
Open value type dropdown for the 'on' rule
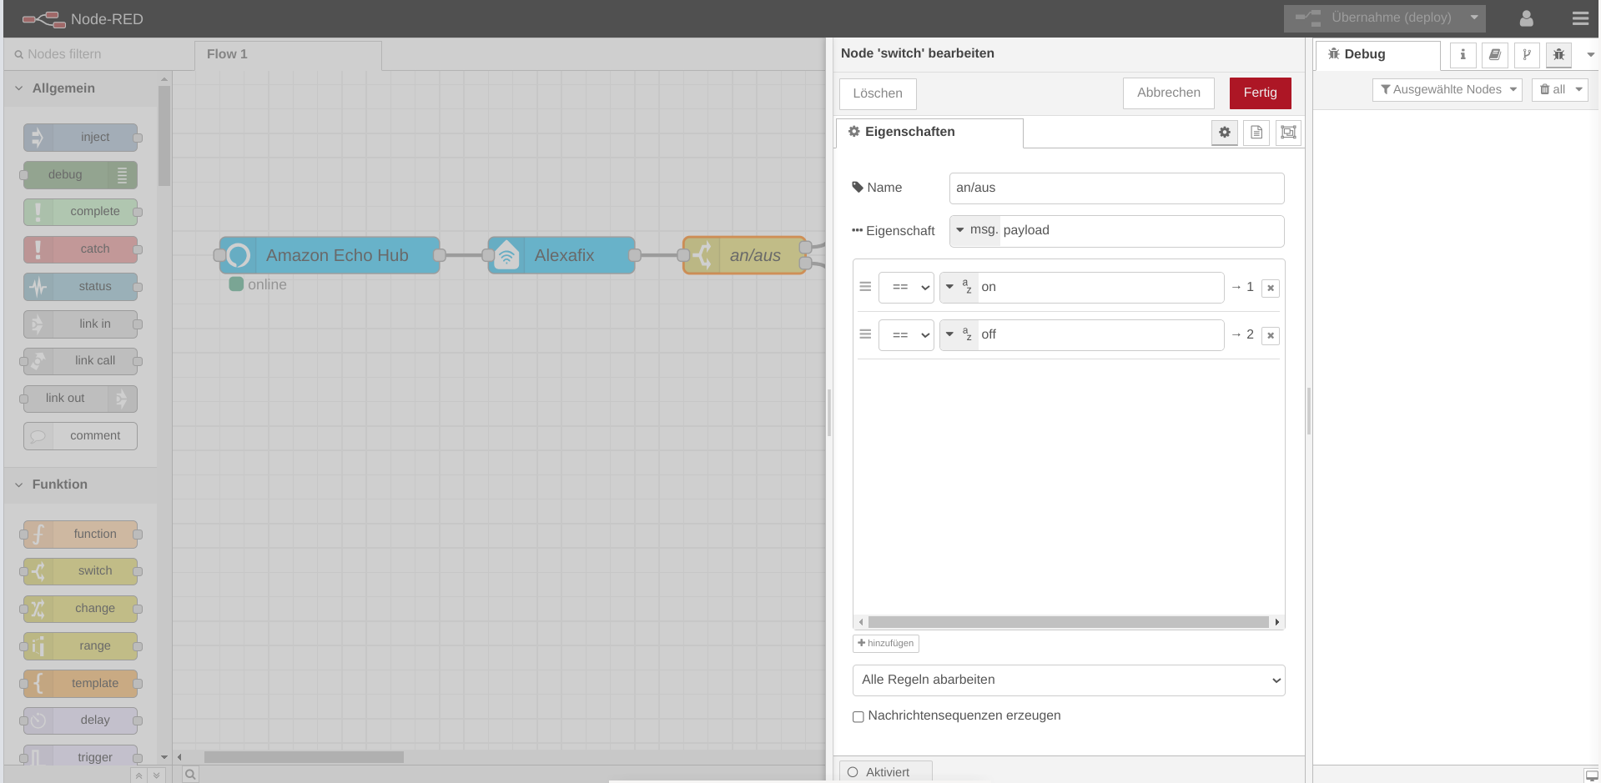tap(959, 288)
